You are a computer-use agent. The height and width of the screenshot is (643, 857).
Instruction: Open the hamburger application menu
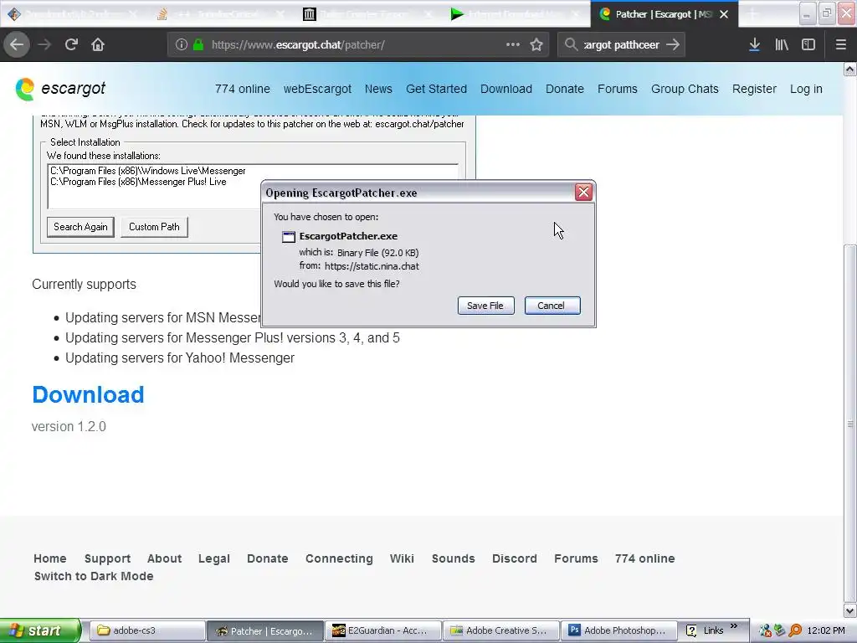pyautogui.click(x=840, y=45)
